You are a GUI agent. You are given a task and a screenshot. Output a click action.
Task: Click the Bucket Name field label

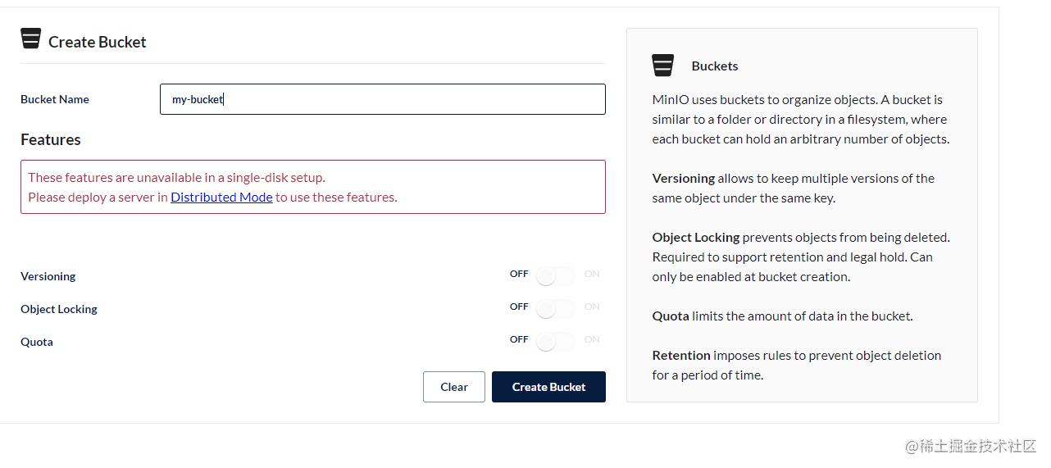(x=55, y=99)
